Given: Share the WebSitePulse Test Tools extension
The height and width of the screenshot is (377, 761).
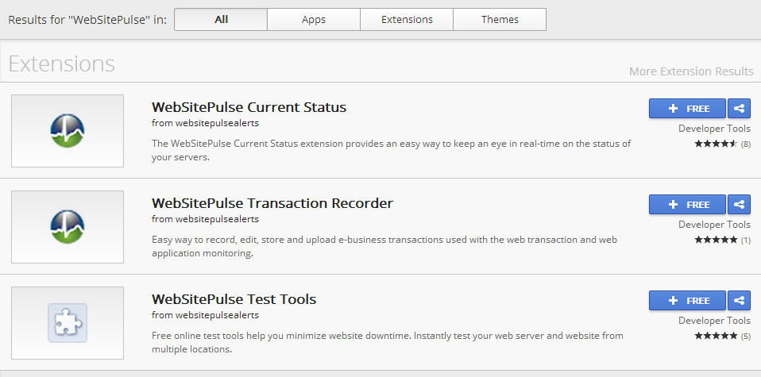Looking at the screenshot, I should click(x=739, y=301).
